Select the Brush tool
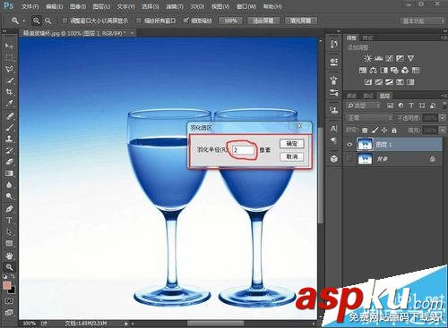 click(x=9, y=127)
